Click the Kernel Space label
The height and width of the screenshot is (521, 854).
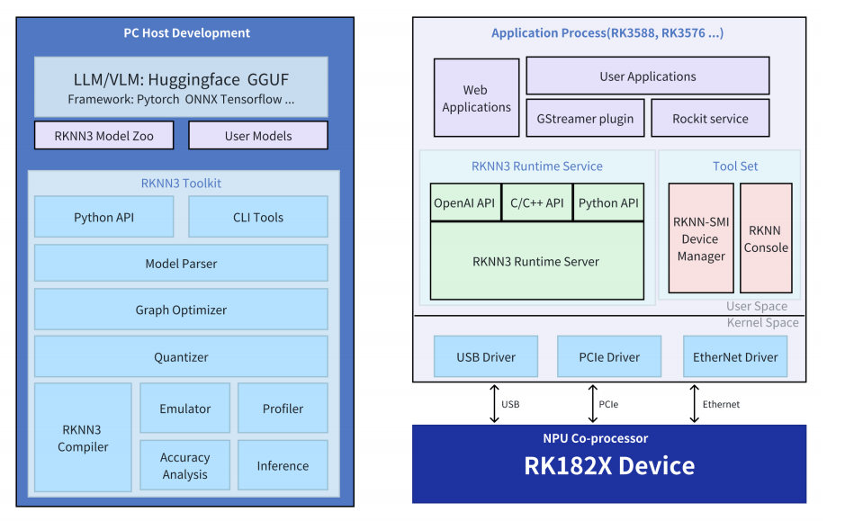[x=762, y=323]
